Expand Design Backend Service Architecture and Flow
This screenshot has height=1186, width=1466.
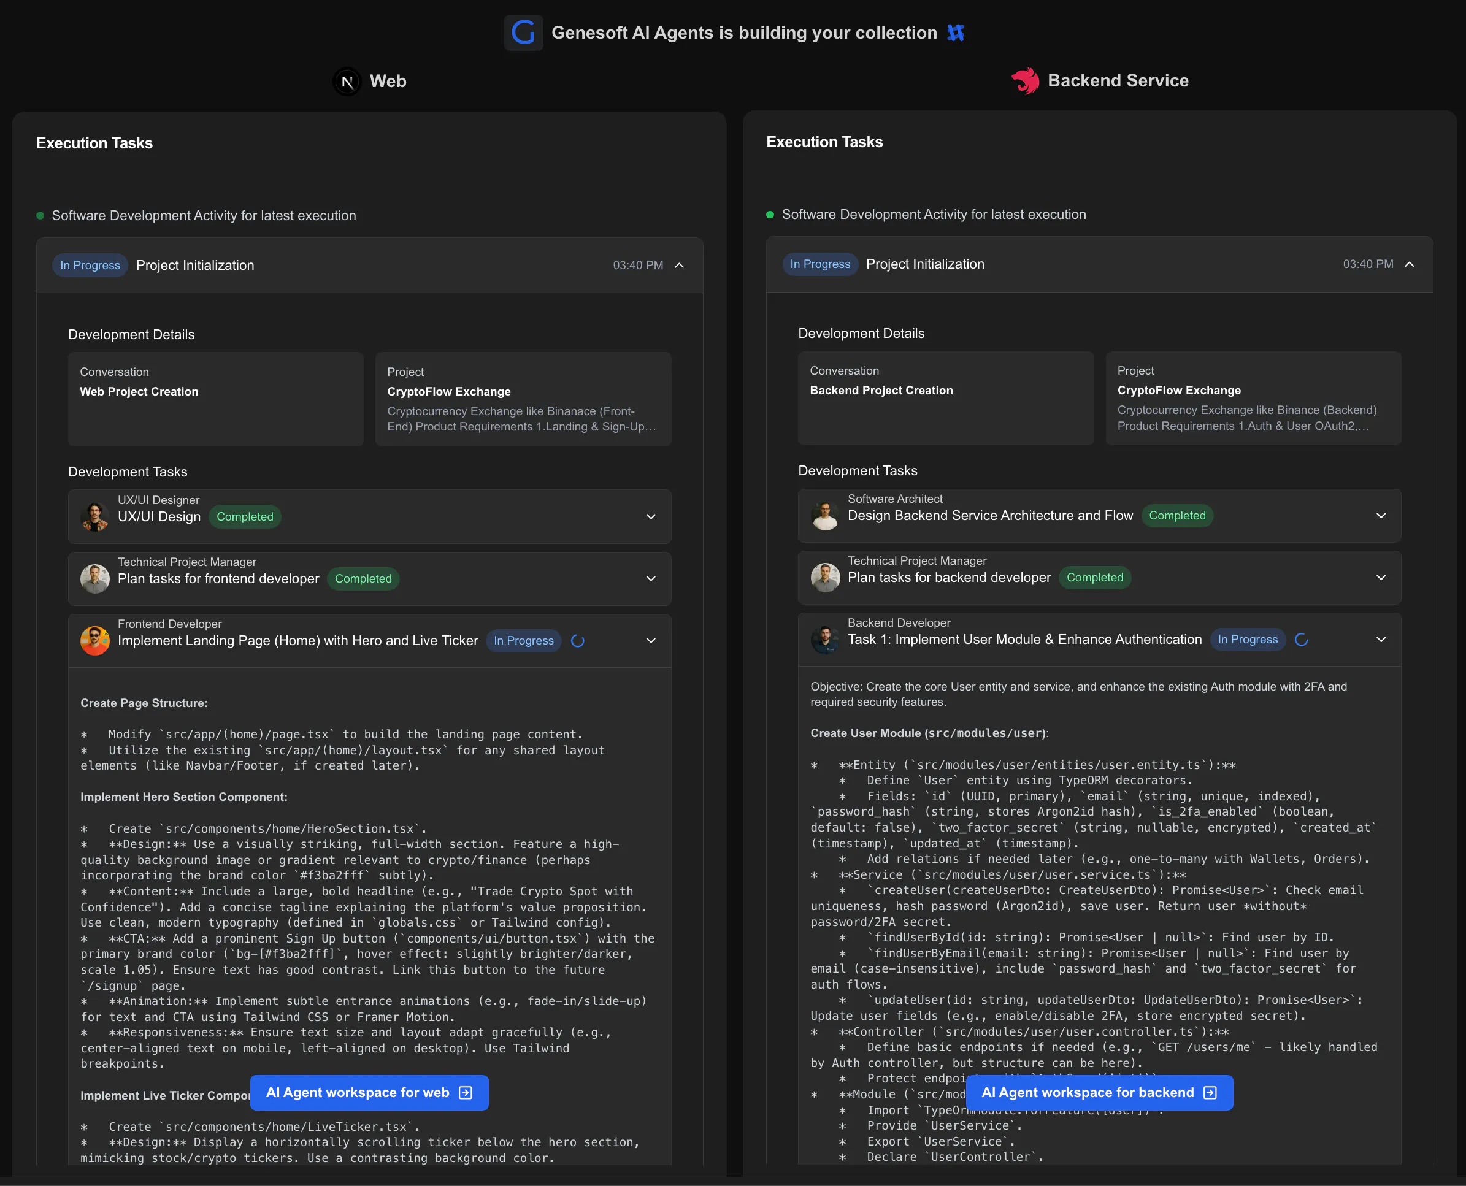(1381, 516)
